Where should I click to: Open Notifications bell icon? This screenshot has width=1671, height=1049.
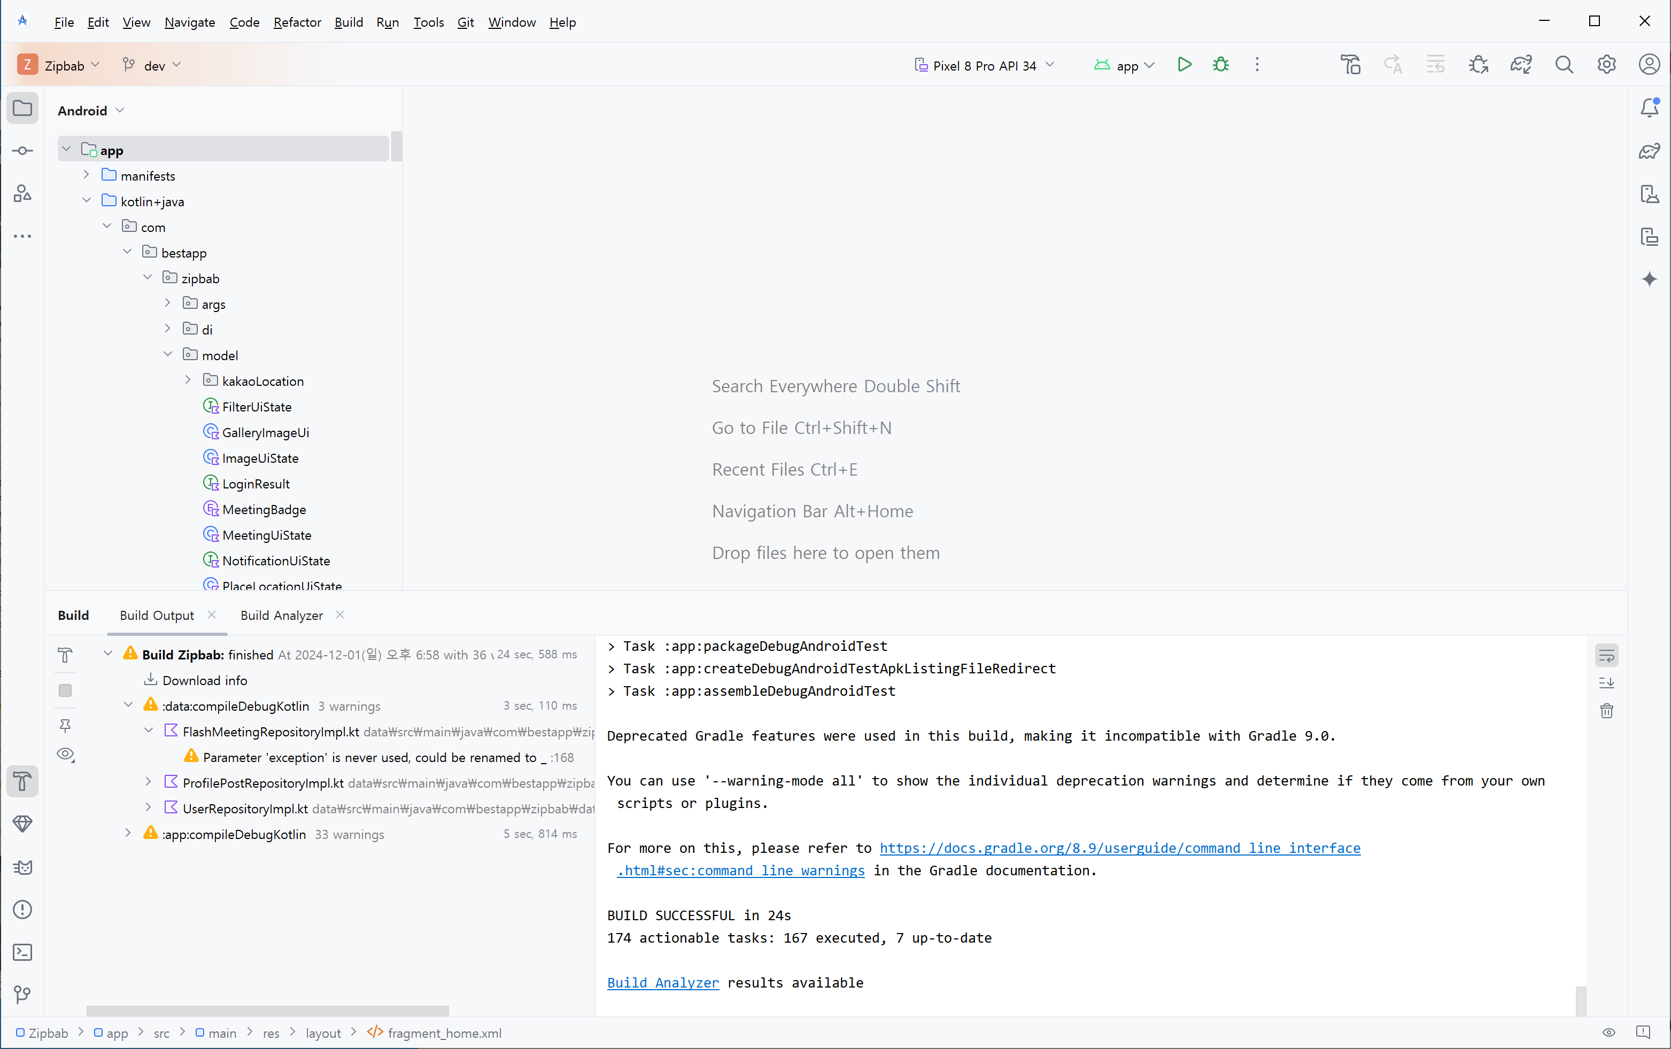pos(1649,107)
